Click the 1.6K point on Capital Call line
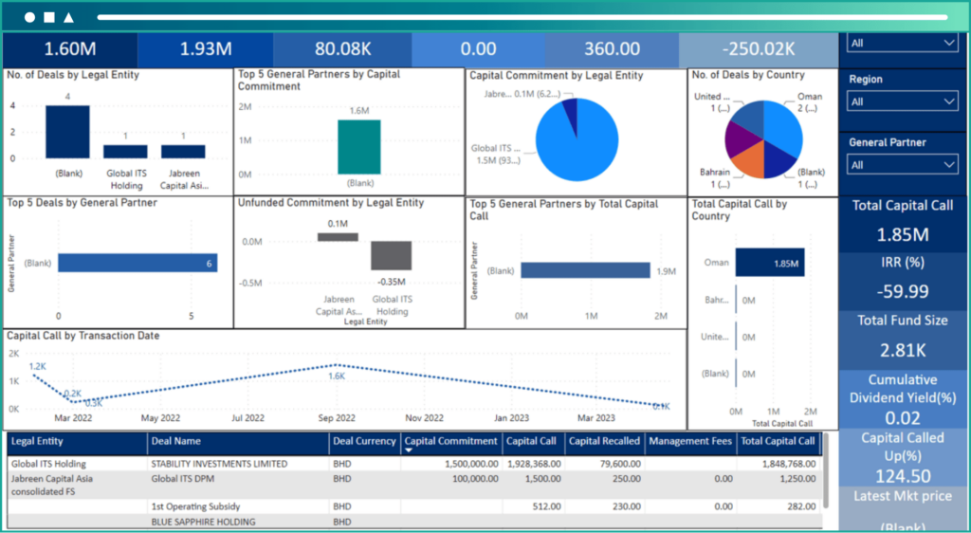The width and height of the screenshot is (971, 533). pos(337,365)
